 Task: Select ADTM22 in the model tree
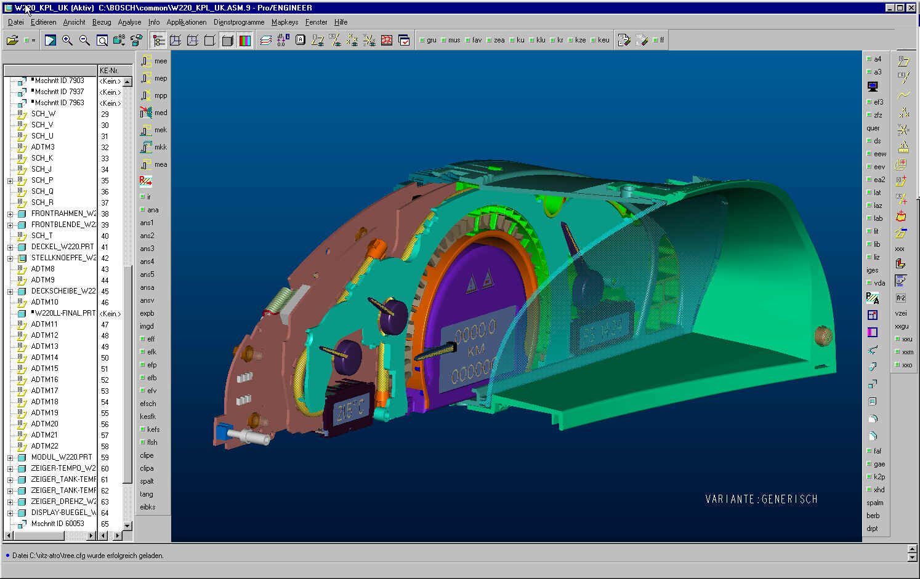click(x=44, y=446)
